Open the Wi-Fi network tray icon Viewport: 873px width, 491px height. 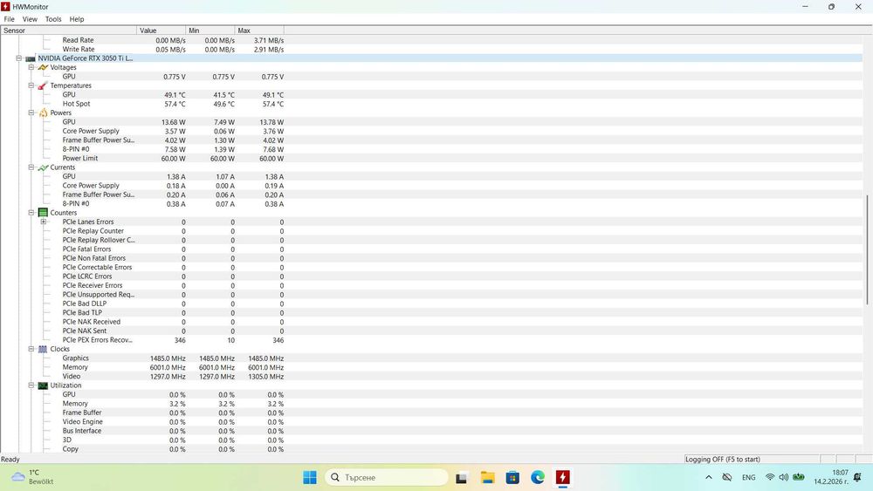[x=770, y=477]
